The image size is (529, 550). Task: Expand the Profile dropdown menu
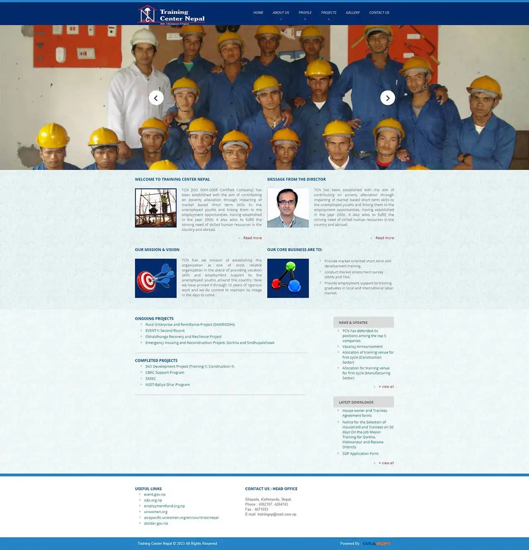click(305, 13)
